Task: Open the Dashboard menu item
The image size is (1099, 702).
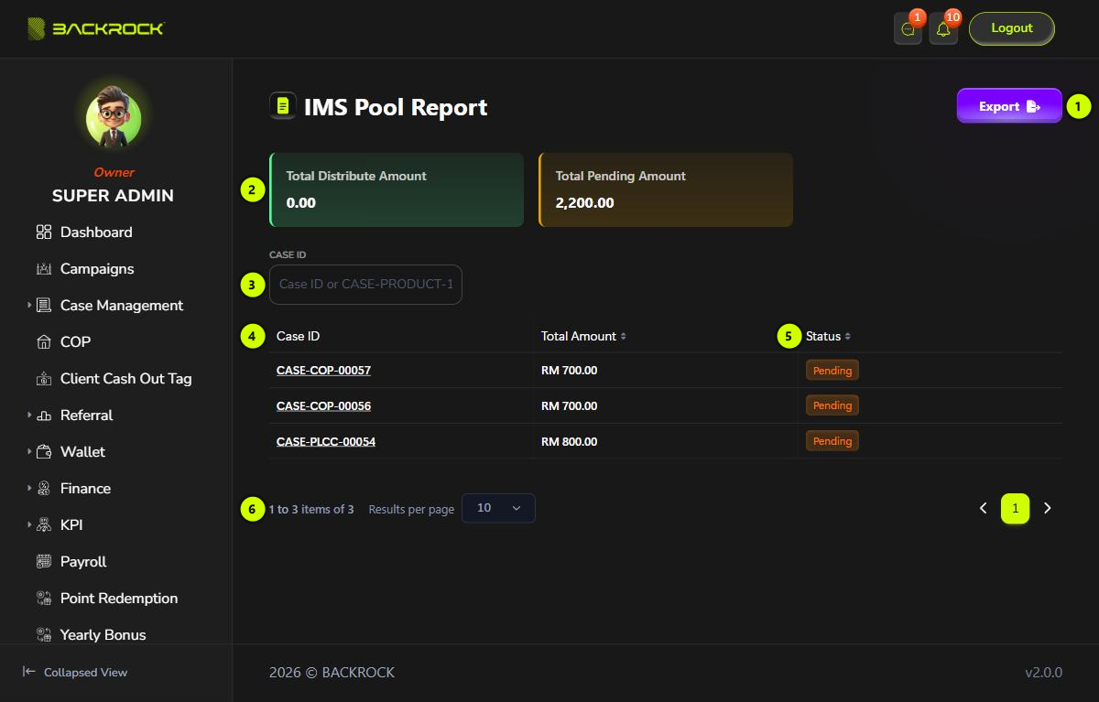Action: (96, 232)
